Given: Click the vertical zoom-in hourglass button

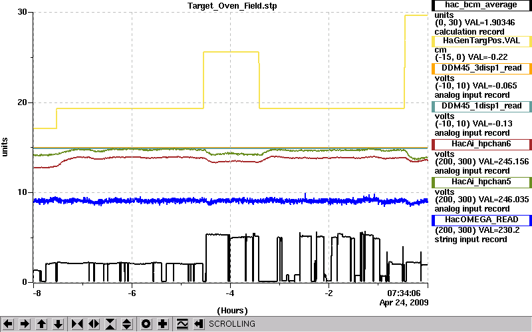Looking at the screenshot, I should coord(110,324).
